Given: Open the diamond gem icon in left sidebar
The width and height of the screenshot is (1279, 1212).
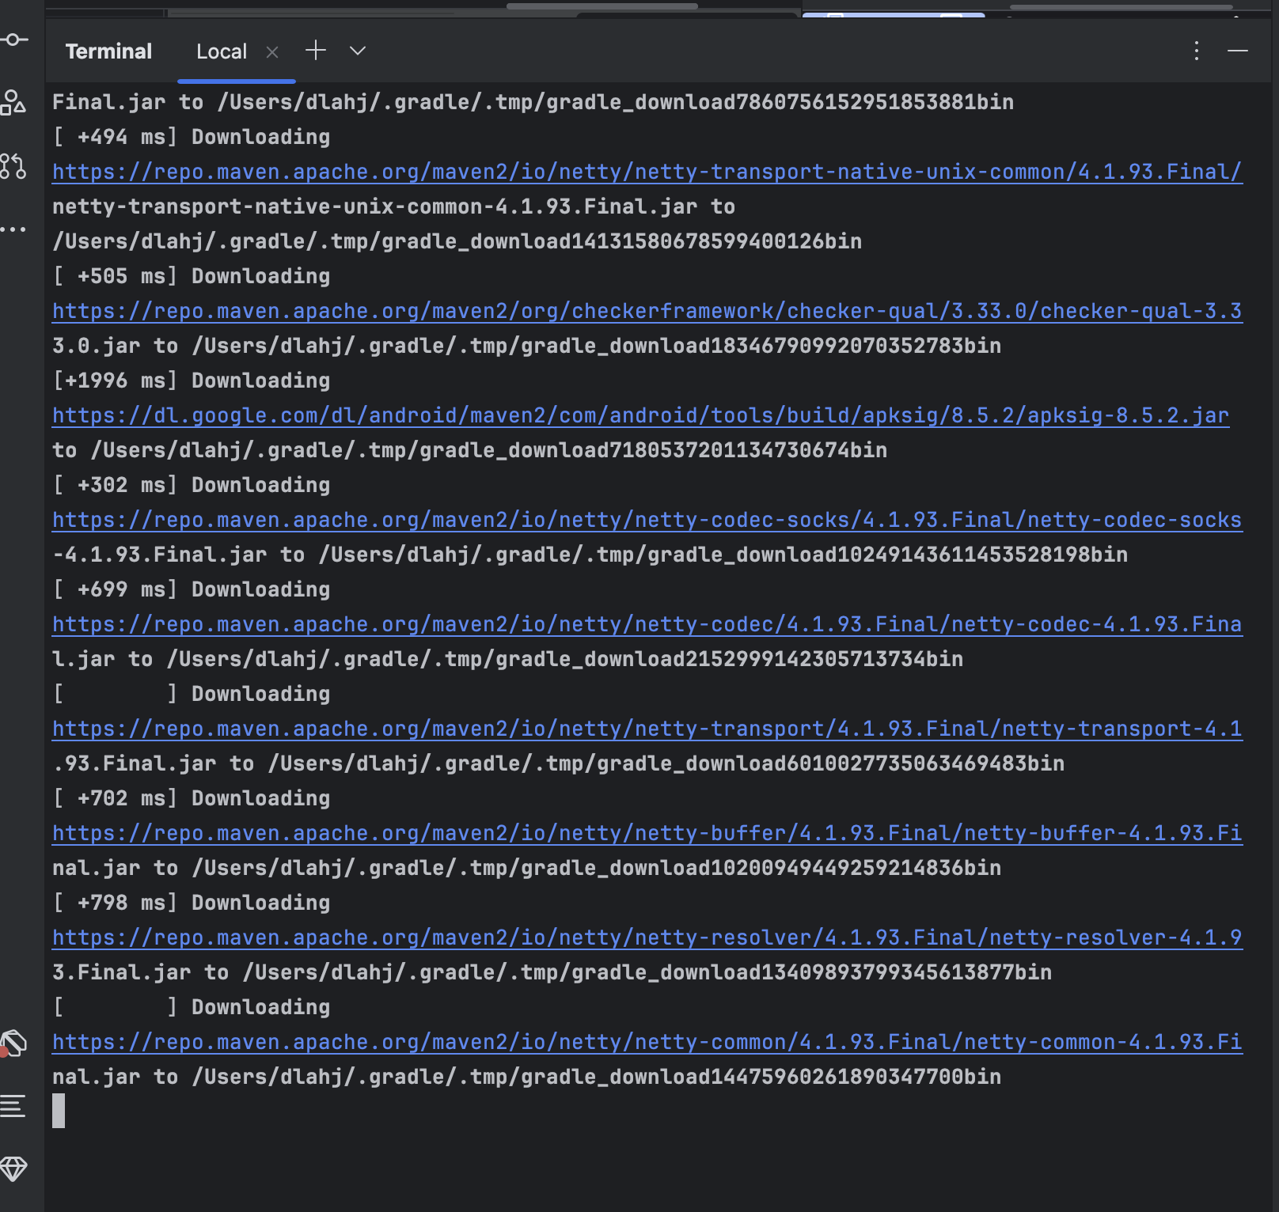Looking at the screenshot, I should coord(13,1168).
